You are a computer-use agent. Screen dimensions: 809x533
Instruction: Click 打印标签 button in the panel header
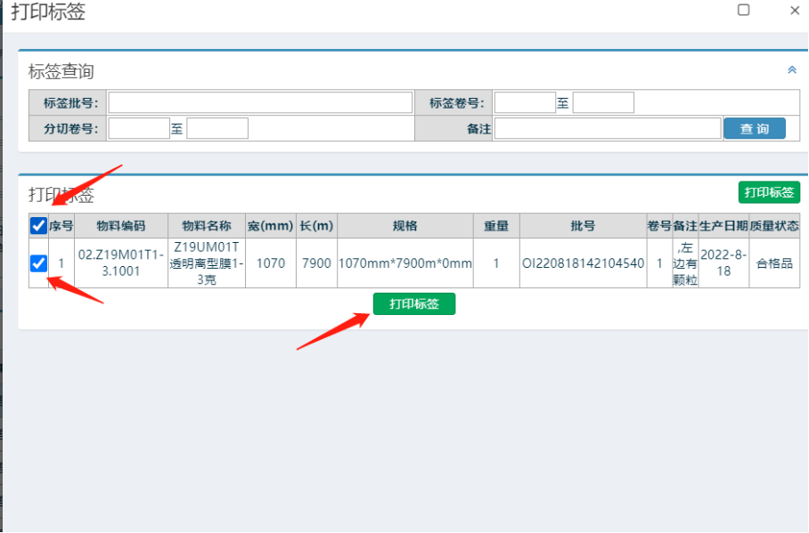[769, 192]
